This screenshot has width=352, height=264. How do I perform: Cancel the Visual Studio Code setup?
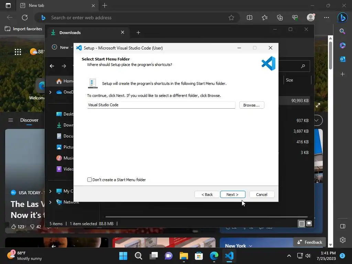point(262,195)
